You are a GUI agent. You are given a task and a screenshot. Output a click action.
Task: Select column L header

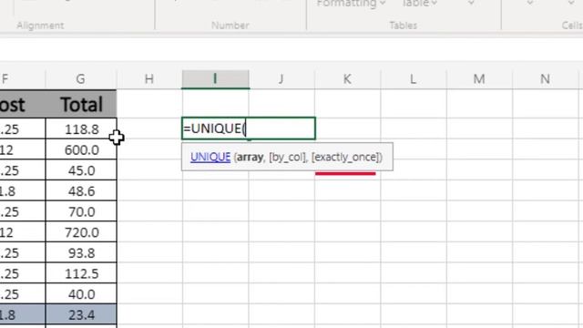(413, 79)
